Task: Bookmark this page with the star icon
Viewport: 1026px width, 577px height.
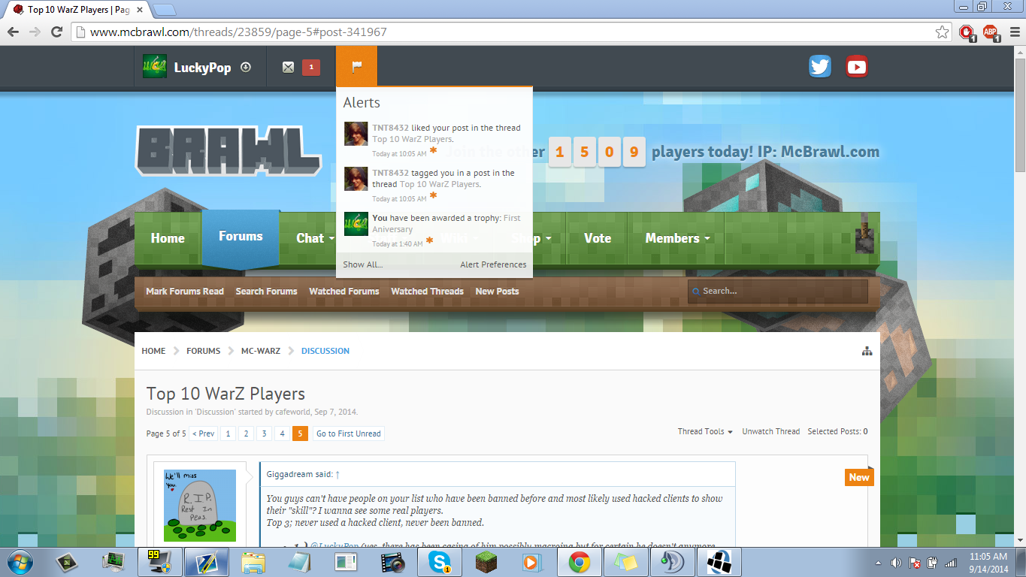Action: [942, 32]
